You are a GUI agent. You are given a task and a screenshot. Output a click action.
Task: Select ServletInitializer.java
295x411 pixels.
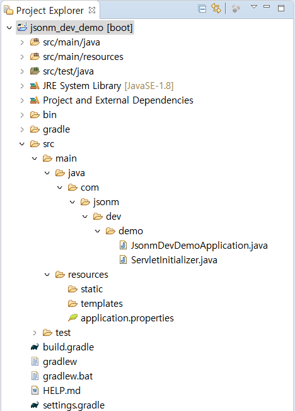(x=174, y=260)
